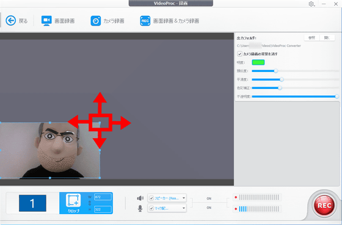
Task: Open the settings gear icon
Action: point(311,4)
